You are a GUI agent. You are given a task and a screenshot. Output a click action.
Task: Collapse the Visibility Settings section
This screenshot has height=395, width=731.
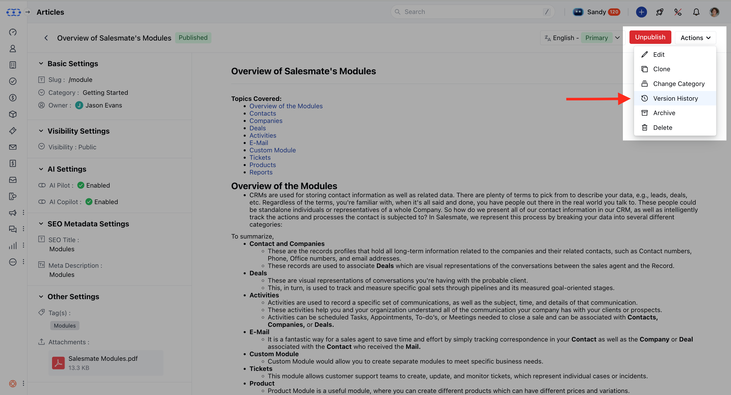41,131
